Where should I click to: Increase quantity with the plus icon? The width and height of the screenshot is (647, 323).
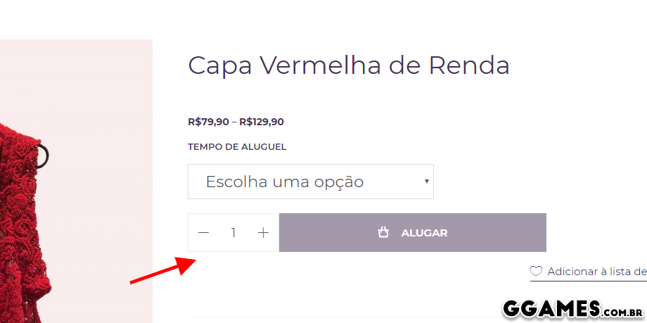[263, 232]
